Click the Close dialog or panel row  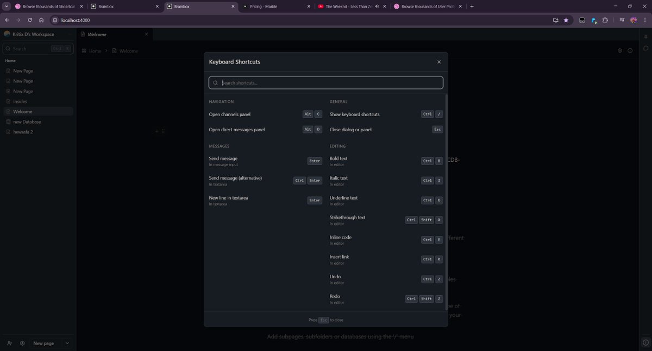(x=386, y=130)
